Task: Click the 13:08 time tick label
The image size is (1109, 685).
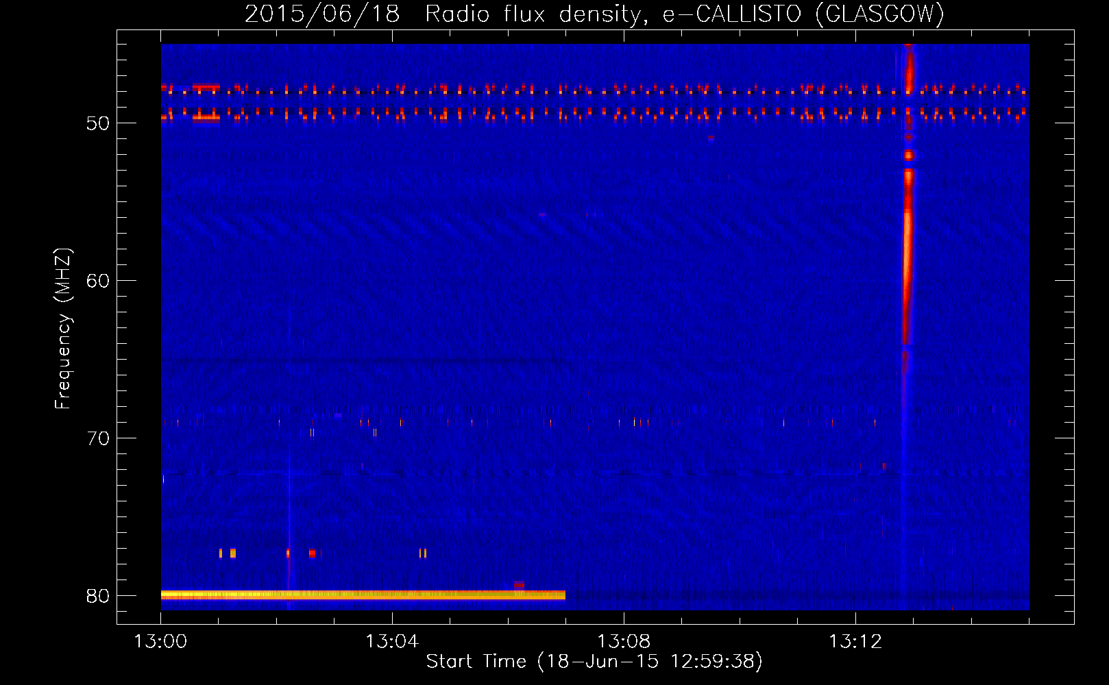Action: pyautogui.click(x=624, y=642)
